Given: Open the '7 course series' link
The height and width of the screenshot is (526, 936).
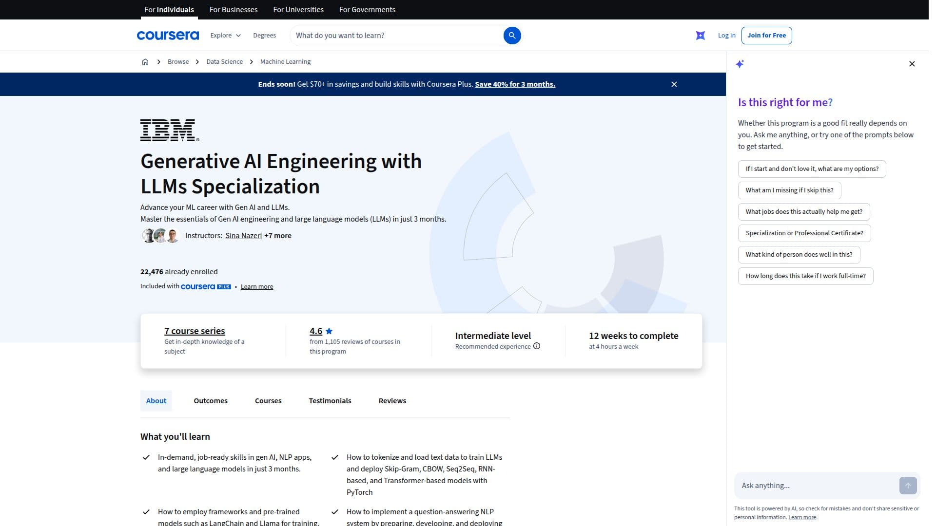Looking at the screenshot, I should 195,331.
